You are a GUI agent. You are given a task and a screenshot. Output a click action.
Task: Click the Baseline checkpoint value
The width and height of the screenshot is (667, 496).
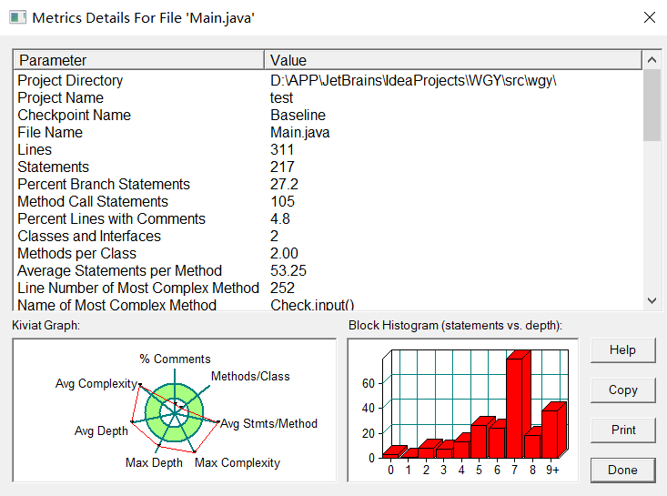point(298,116)
